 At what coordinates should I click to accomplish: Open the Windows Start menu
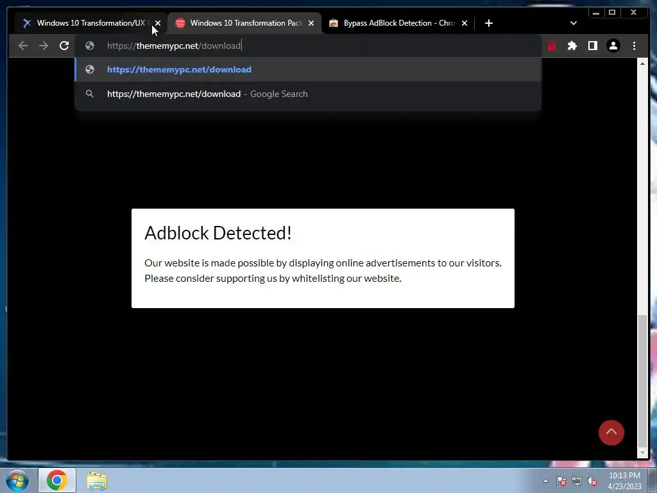pos(17,480)
